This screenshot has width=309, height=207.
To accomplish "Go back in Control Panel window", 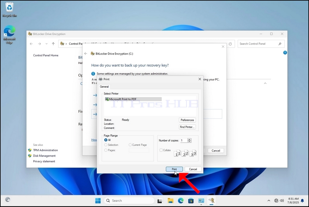I will coord(31,44).
